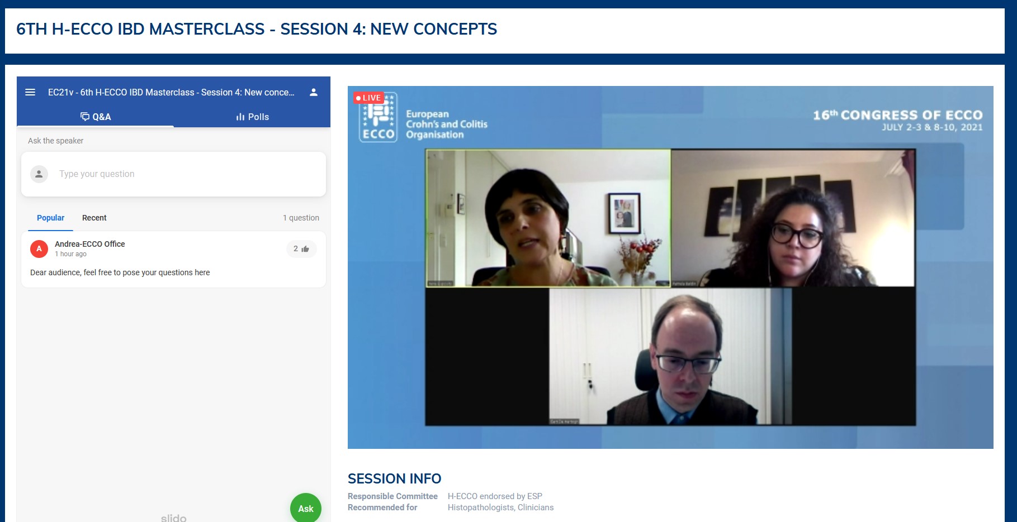Select the bottom man with glasses video tile
Screen dimensions: 1017x522
(x=670, y=357)
